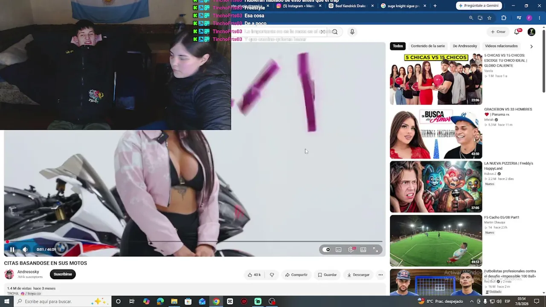Open Windows notification center
This screenshot has width=546, height=307.
coord(537,301)
